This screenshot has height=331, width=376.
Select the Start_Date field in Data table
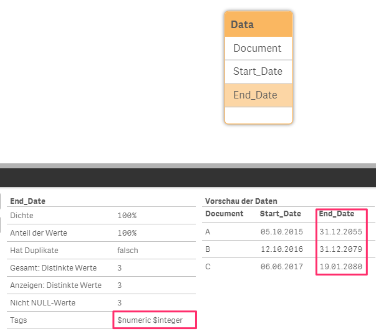(x=258, y=71)
